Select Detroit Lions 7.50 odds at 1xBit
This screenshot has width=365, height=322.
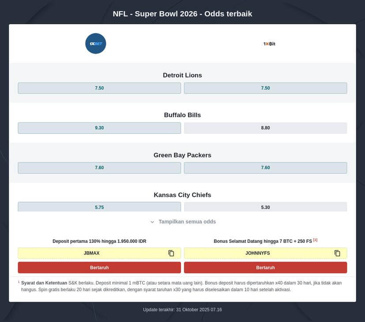[265, 88]
